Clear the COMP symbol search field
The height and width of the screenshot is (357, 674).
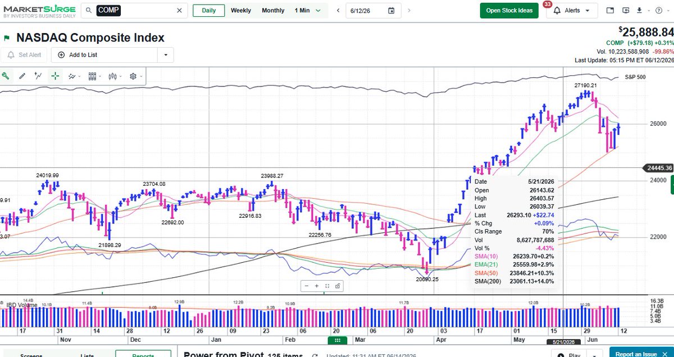(x=179, y=10)
